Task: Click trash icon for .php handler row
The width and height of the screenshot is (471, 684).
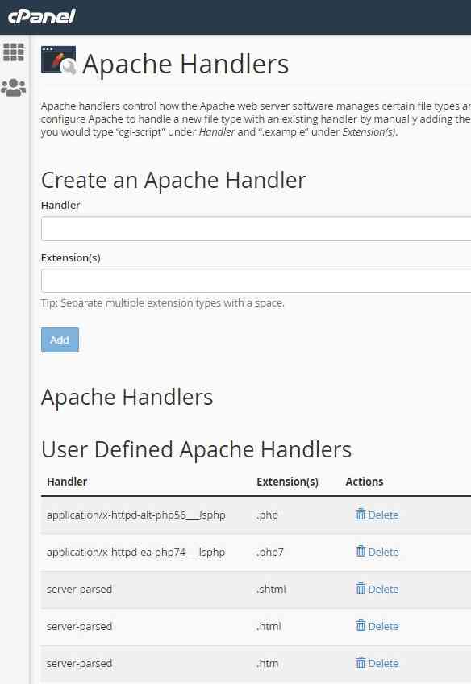Action: [361, 515]
